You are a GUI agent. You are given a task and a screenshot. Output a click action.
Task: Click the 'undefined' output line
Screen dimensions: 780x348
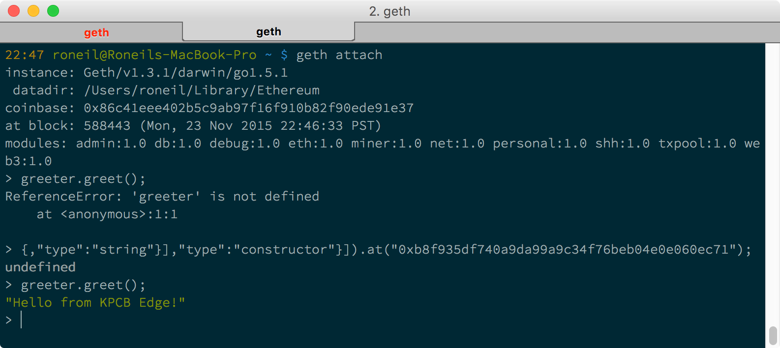pos(40,267)
